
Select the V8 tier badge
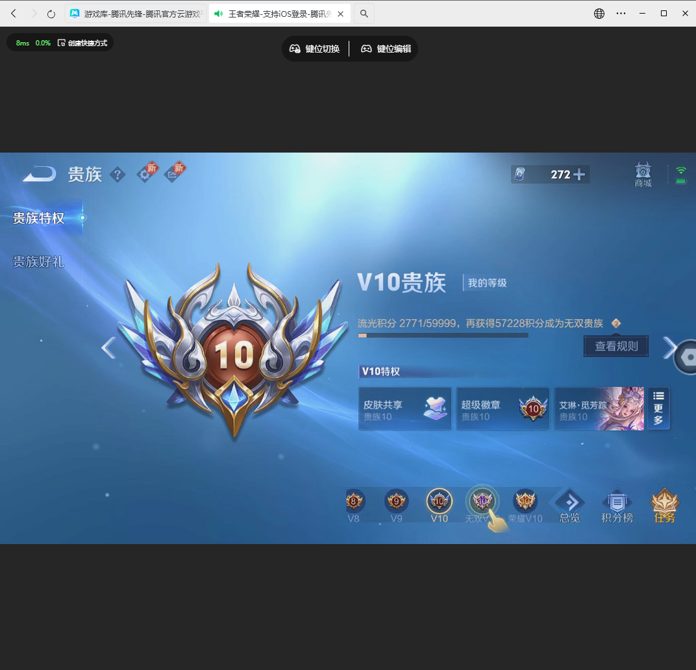tap(354, 501)
